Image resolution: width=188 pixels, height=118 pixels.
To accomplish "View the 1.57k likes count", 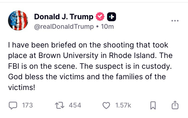I will click(x=123, y=105).
